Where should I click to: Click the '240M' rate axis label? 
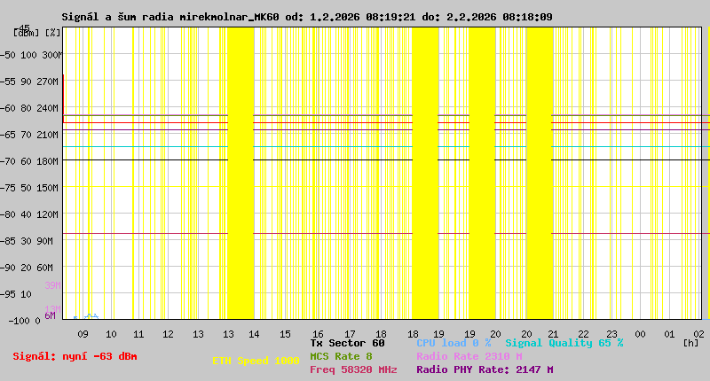coord(48,108)
